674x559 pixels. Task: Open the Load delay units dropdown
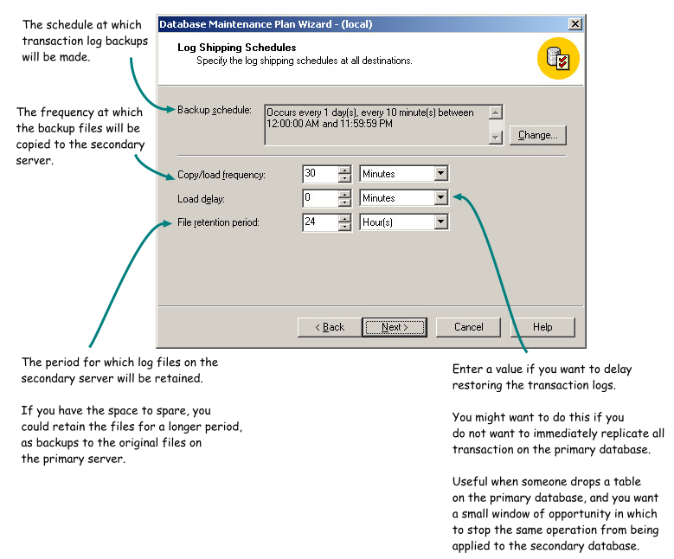(440, 198)
